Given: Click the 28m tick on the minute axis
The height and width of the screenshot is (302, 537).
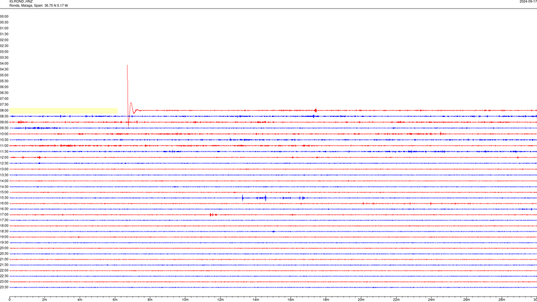Looking at the screenshot, I should tap(502, 300).
